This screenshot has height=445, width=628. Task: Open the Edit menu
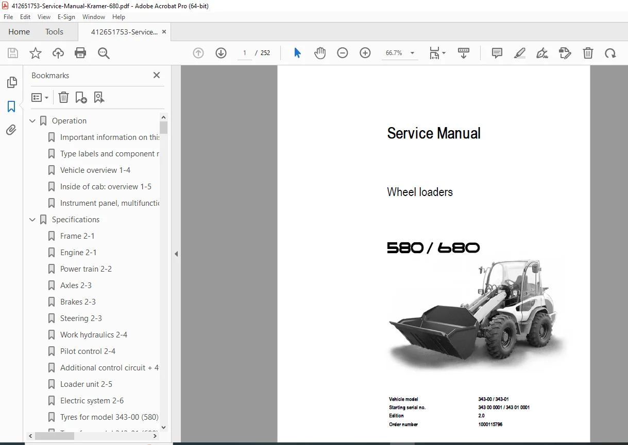25,17
